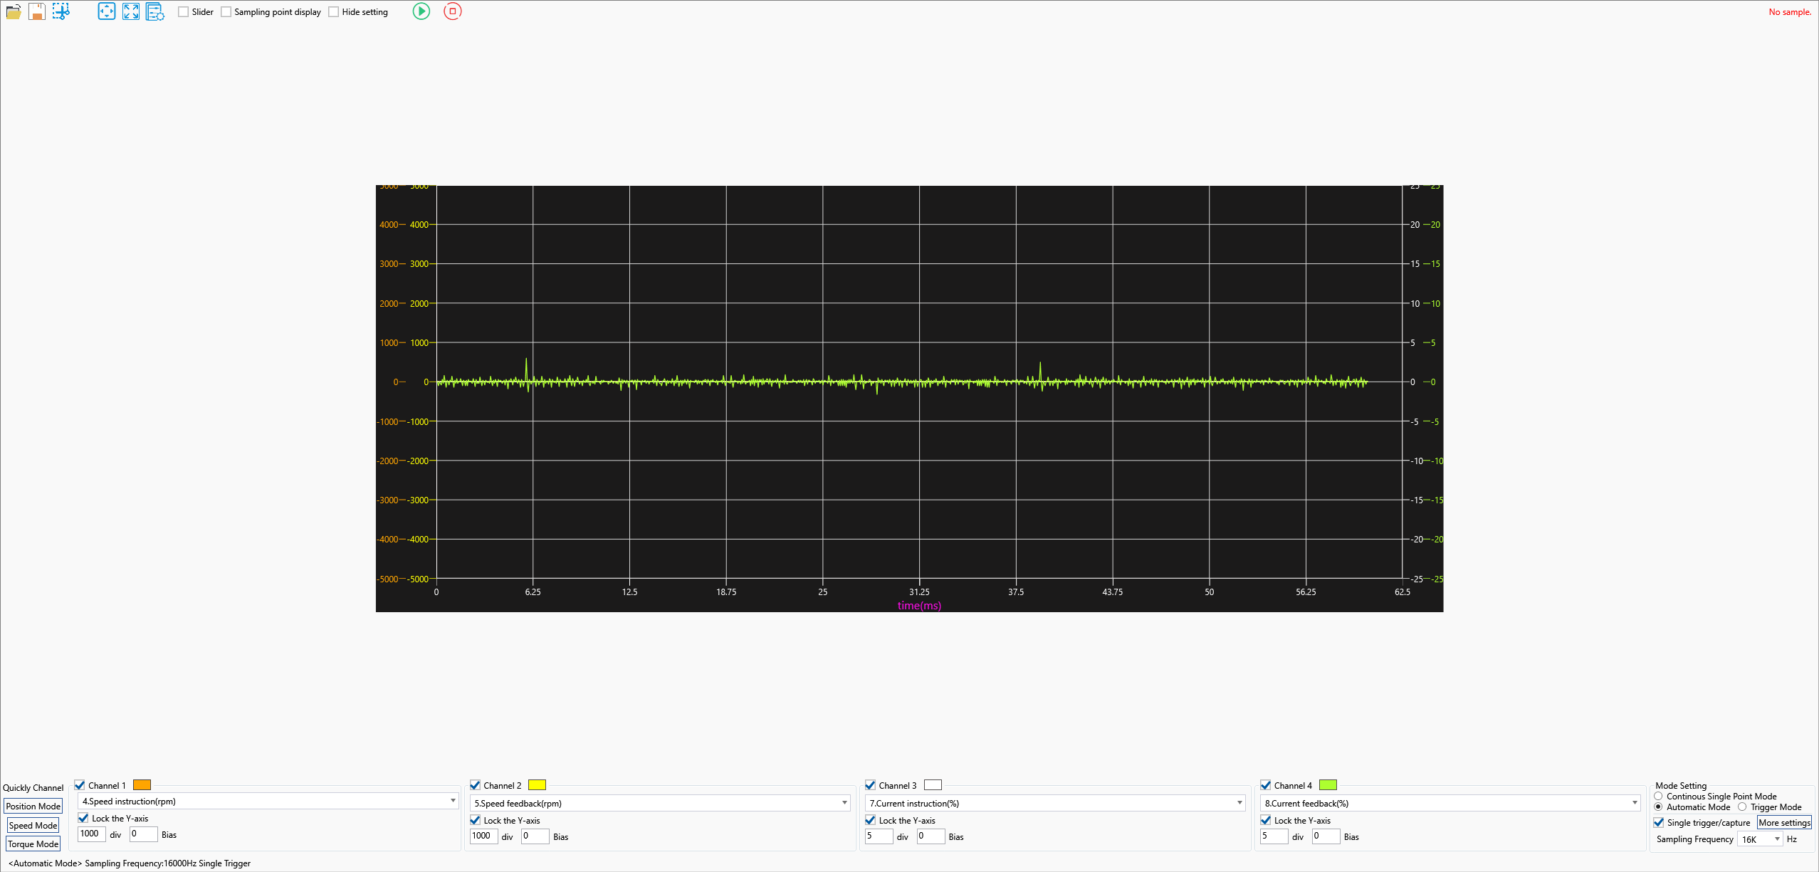
Task: Click the Channel 2 yellow color swatch
Action: tap(537, 785)
